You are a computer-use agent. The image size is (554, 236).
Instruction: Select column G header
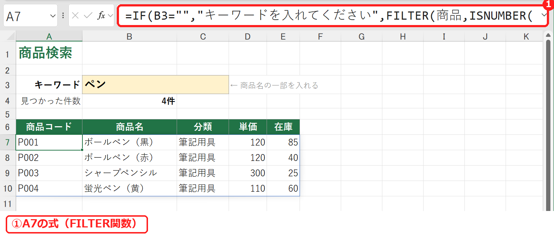click(362, 36)
